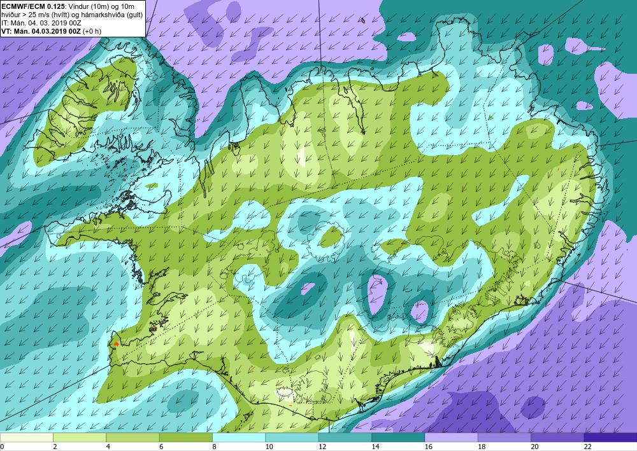This screenshot has width=637, height=451.
Task: Click the 0–2 pale yellow legend swatch
Action: click(26, 437)
